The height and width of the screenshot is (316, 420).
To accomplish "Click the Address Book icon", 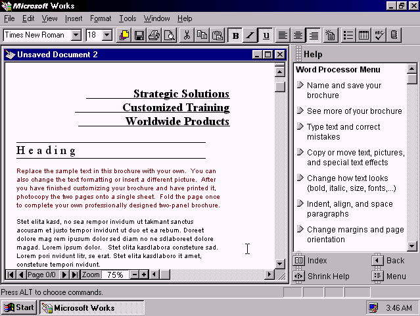I will pyautogui.click(x=394, y=35).
